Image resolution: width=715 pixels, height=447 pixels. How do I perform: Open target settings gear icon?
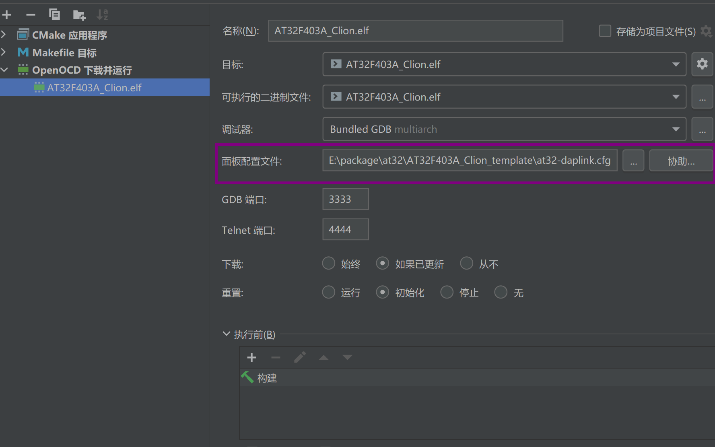click(702, 64)
